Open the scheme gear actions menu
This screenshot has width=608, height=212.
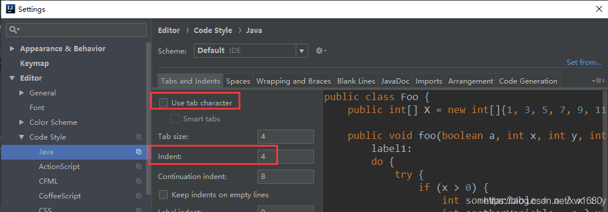321,51
